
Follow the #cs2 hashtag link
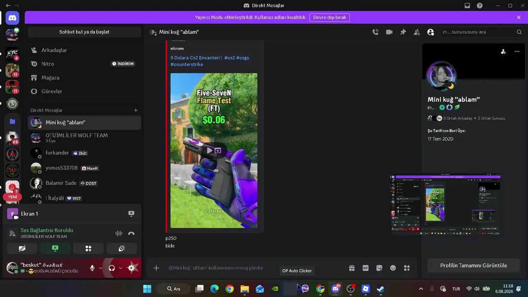click(230, 58)
